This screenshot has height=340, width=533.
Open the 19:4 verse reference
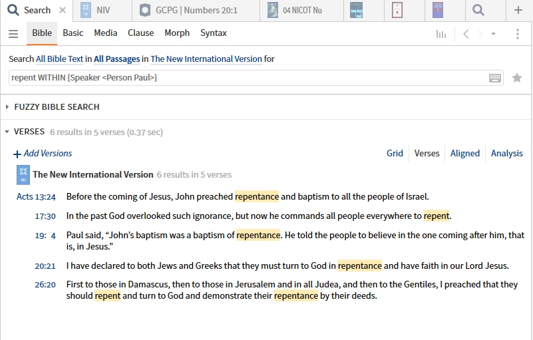(x=45, y=236)
